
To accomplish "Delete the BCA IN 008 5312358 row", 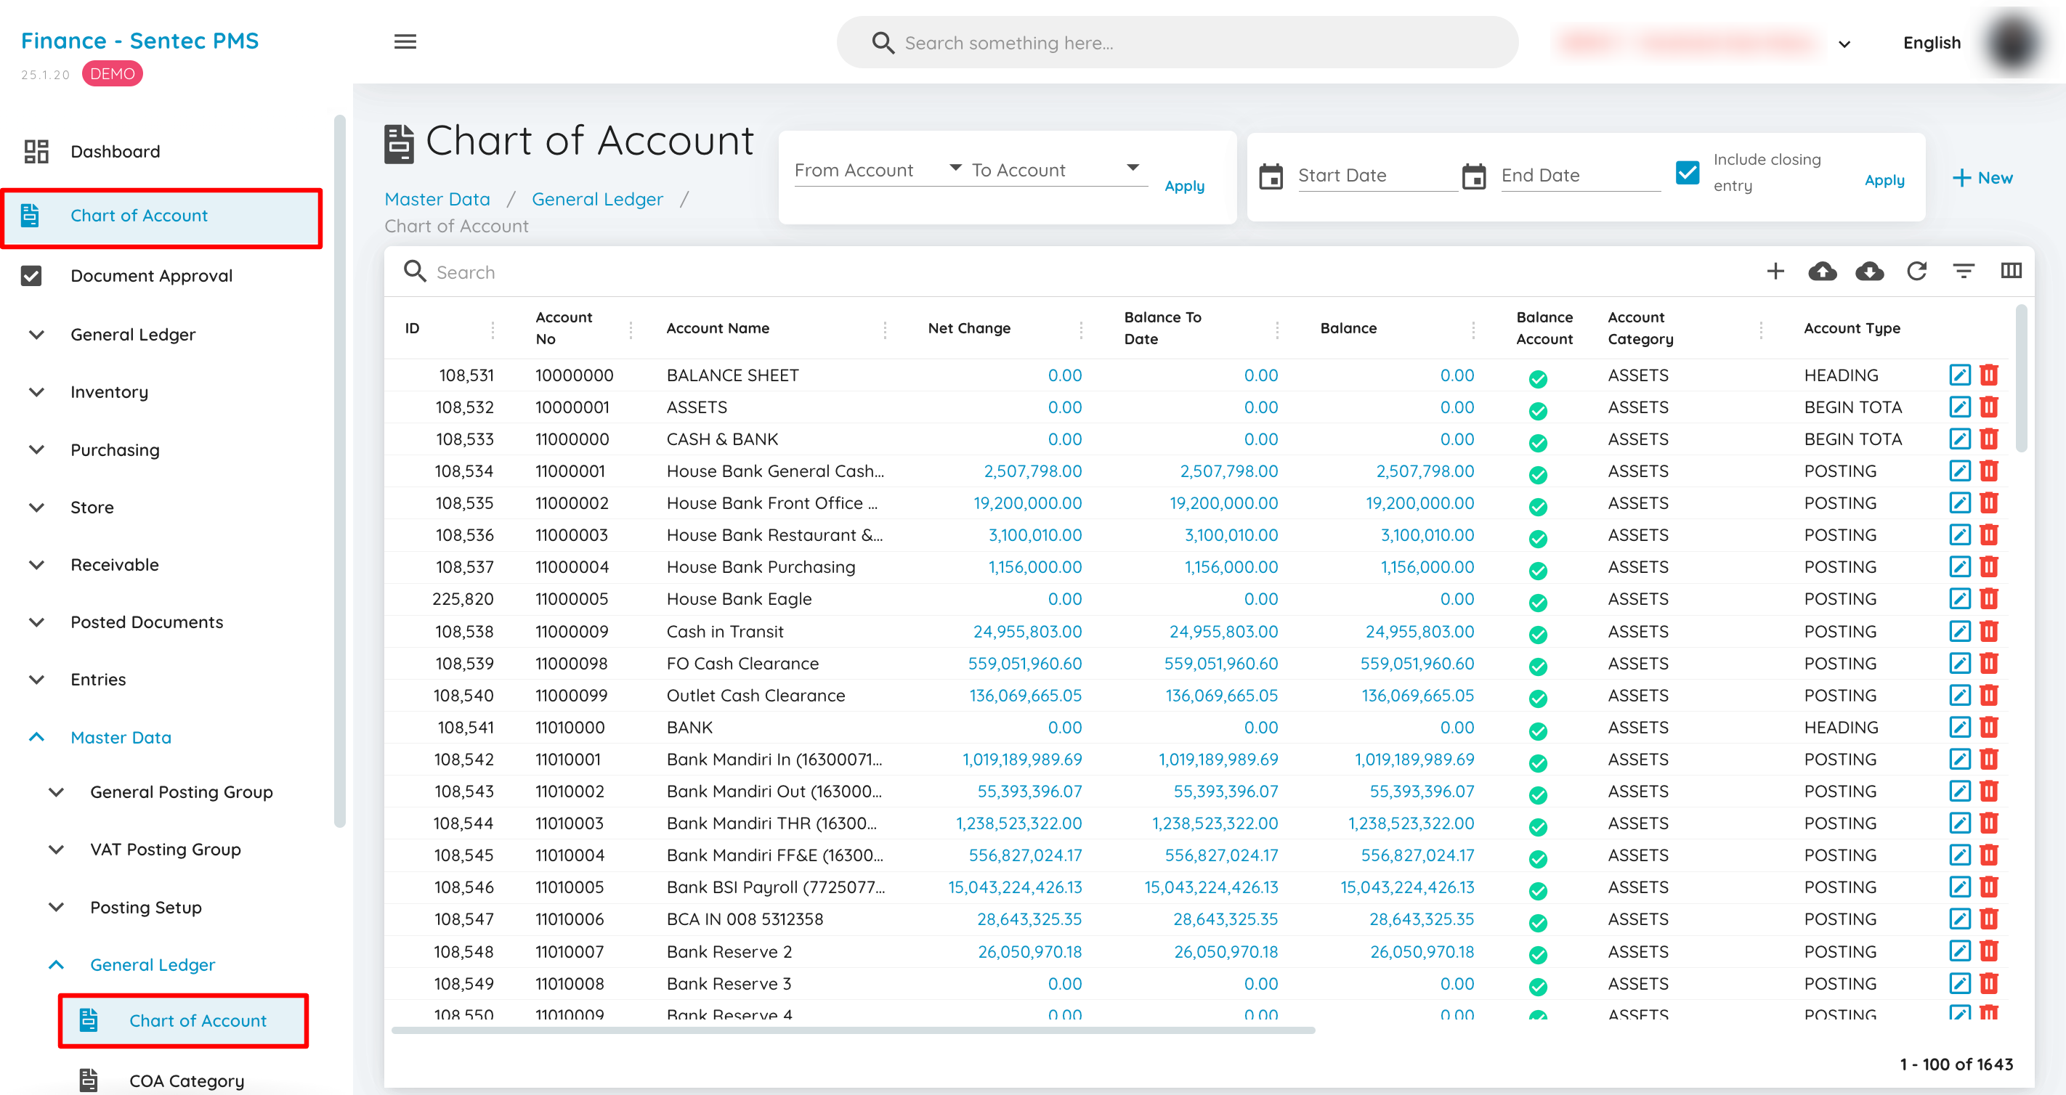I will click(x=1989, y=919).
